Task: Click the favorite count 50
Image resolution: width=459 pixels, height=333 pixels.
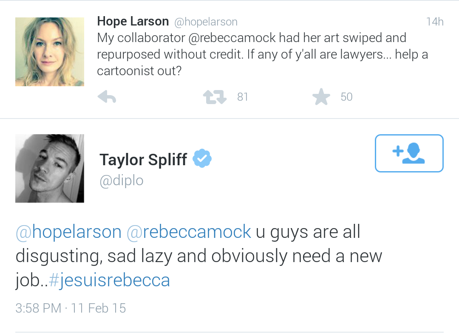Action: coord(347,97)
